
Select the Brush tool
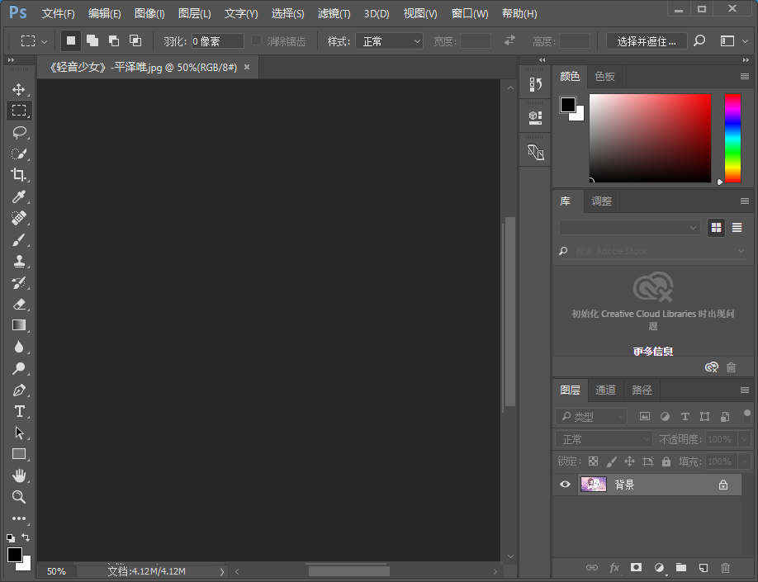pos(19,239)
